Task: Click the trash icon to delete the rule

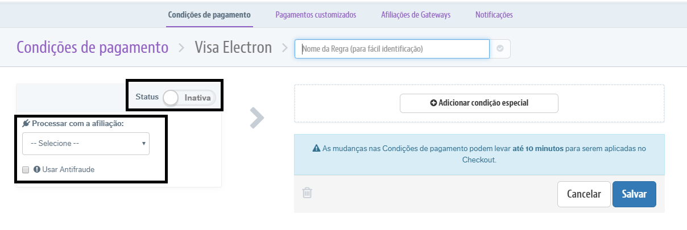Action: (x=307, y=193)
